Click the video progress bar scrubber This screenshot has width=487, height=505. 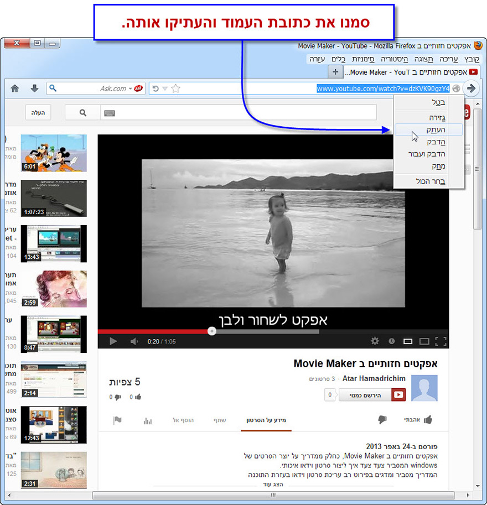tap(212, 331)
